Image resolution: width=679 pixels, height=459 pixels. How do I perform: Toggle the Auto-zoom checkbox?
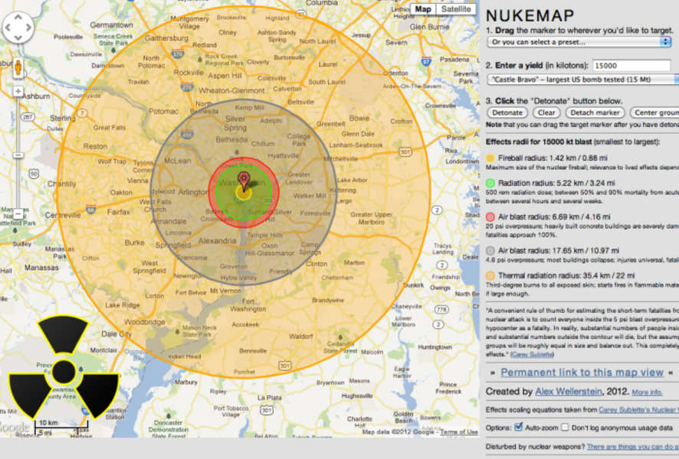coord(518,427)
